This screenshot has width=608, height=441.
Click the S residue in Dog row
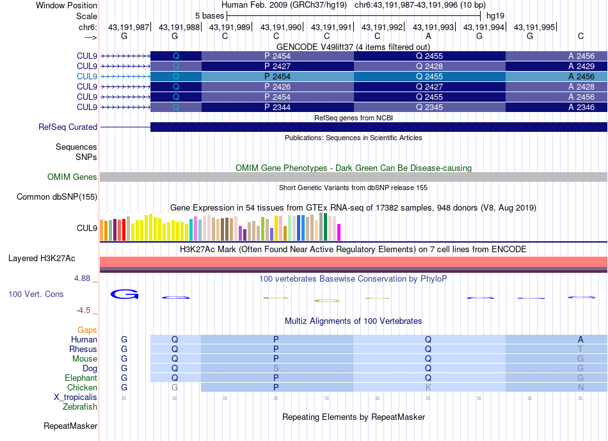(x=276, y=368)
